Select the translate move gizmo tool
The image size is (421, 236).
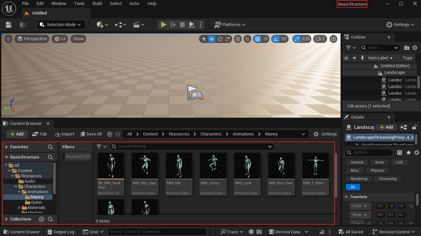click(212, 39)
